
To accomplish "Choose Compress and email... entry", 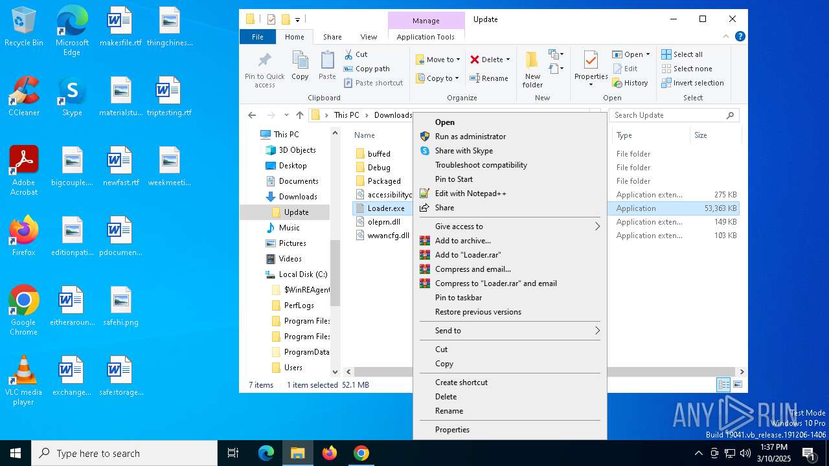I will click(510, 269).
